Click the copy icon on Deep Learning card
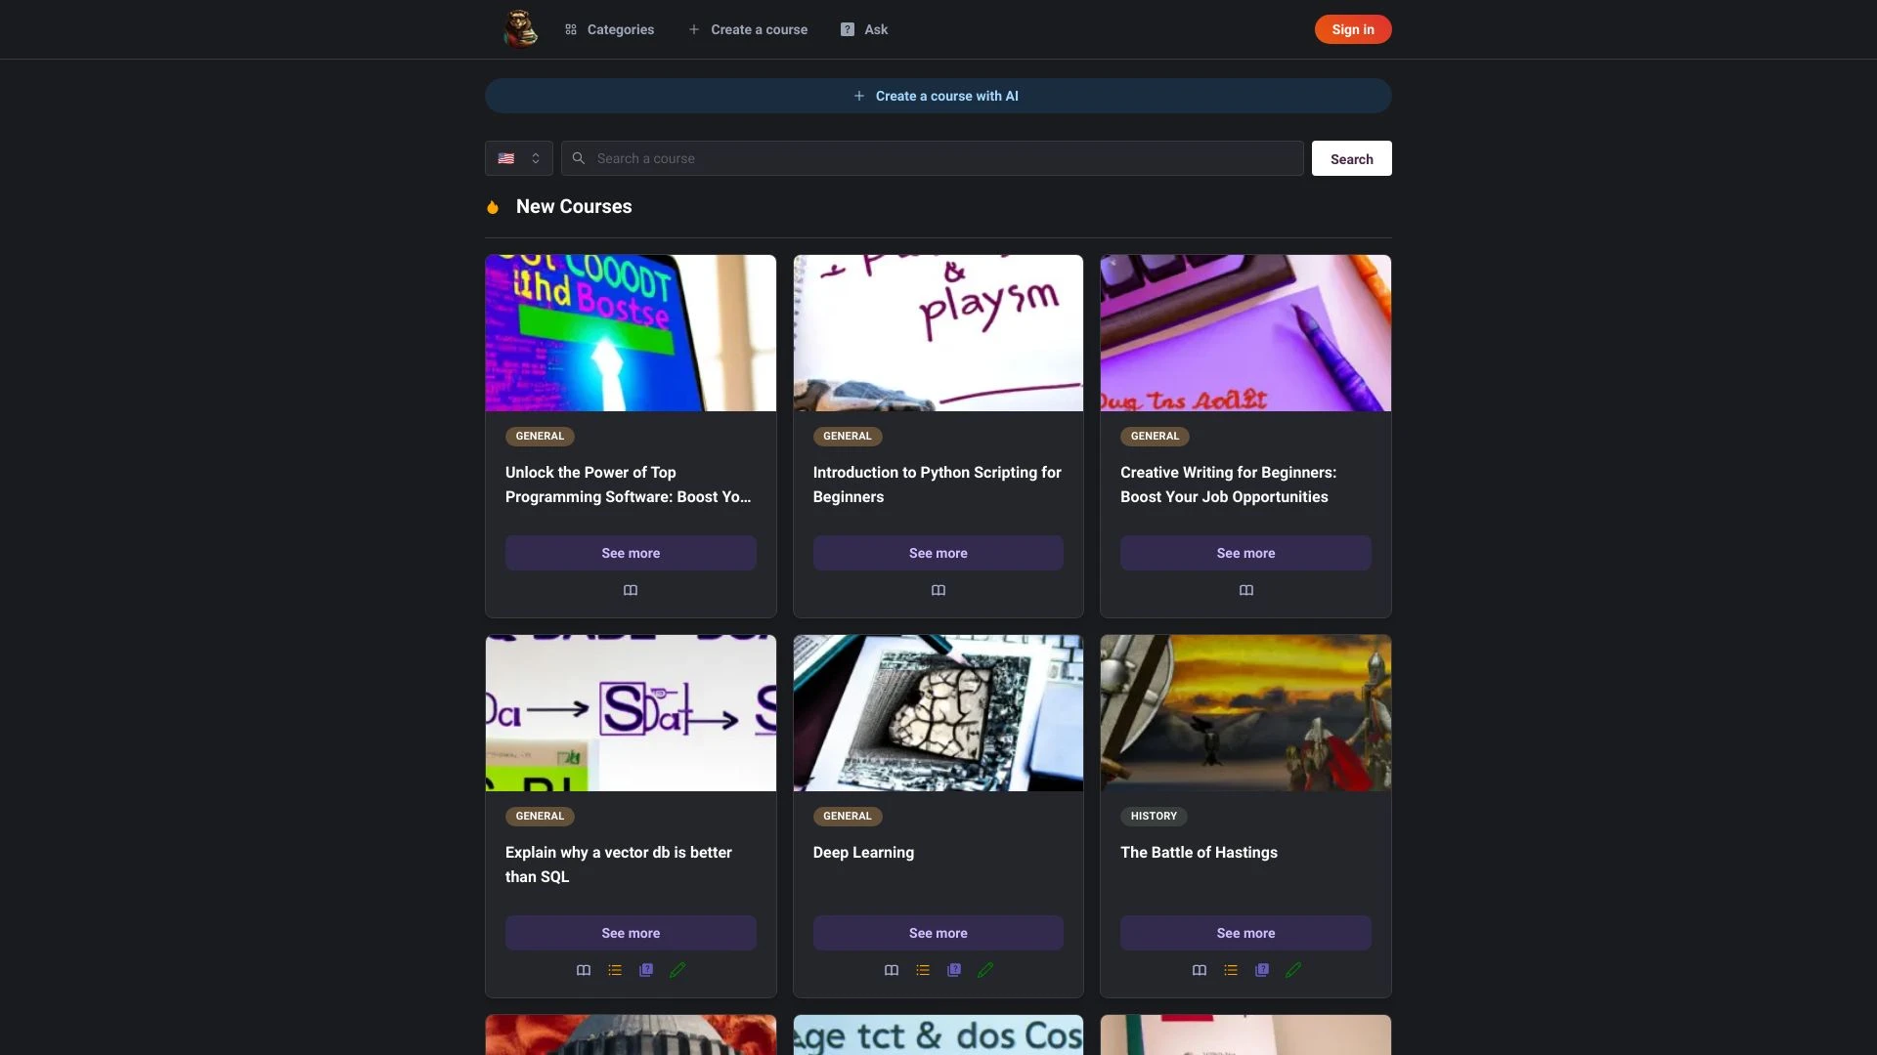The width and height of the screenshot is (1877, 1055). coord(953,970)
